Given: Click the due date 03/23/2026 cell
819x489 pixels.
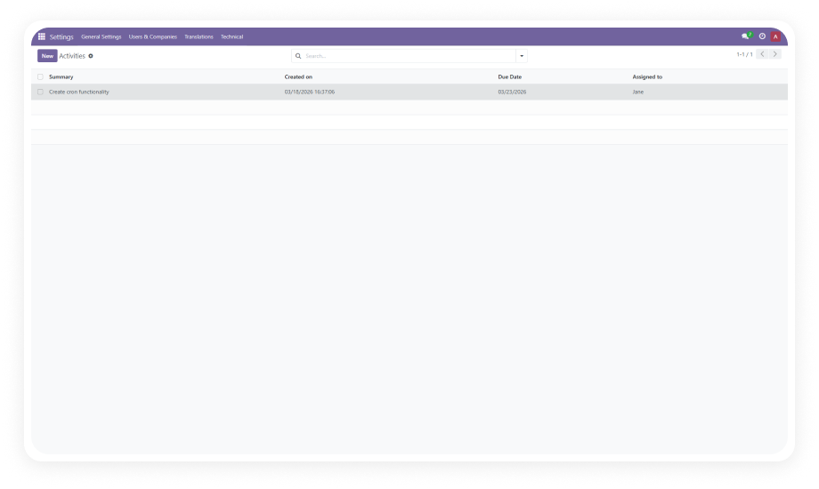Looking at the screenshot, I should pyautogui.click(x=512, y=92).
